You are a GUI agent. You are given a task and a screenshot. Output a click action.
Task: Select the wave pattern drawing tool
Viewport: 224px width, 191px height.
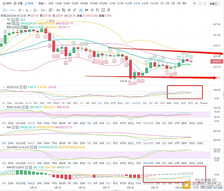(43, 10)
